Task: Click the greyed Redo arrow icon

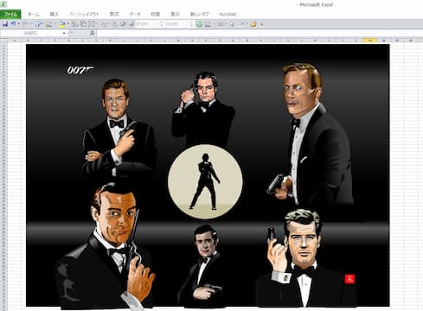Action: pos(25,24)
